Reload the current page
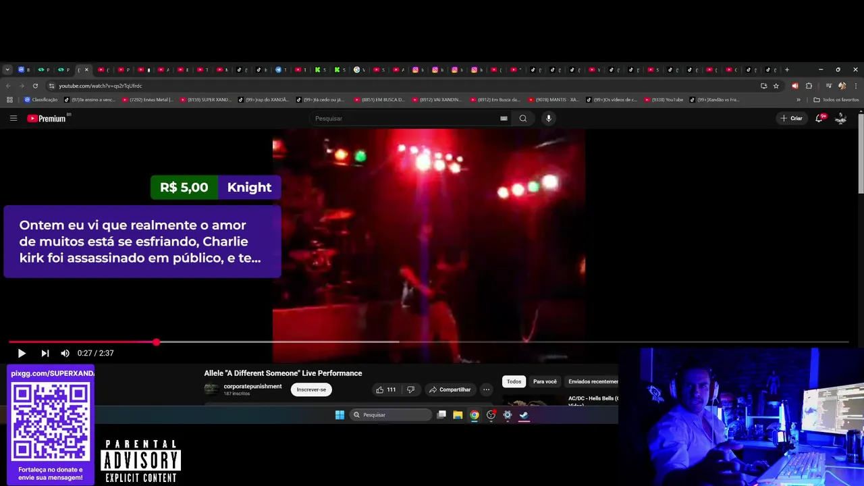 35,86
